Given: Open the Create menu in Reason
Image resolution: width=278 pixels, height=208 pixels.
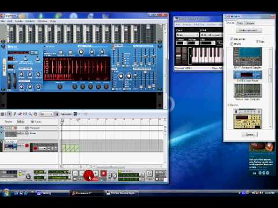Looking at the screenshot, I should click(x=19, y=21).
